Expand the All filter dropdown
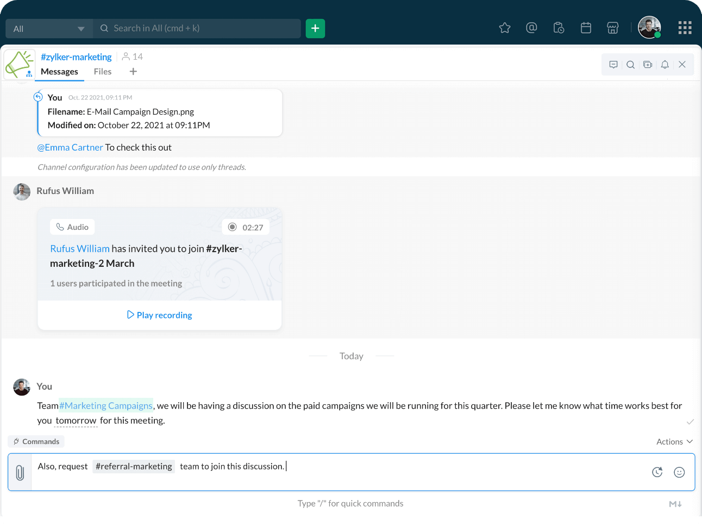The height and width of the screenshot is (525, 702). point(49,29)
